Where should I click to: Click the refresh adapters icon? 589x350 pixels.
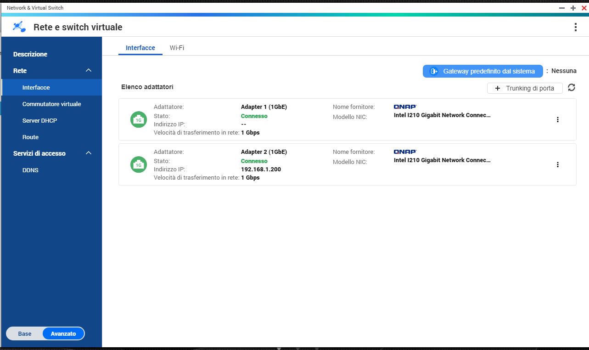click(x=572, y=88)
